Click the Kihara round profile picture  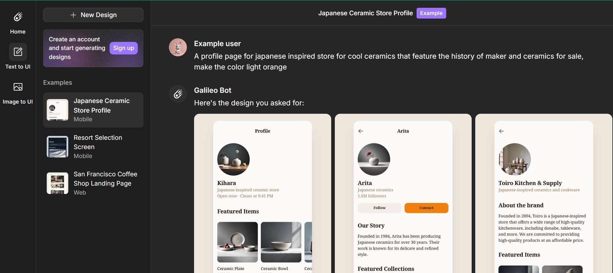[233, 159]
